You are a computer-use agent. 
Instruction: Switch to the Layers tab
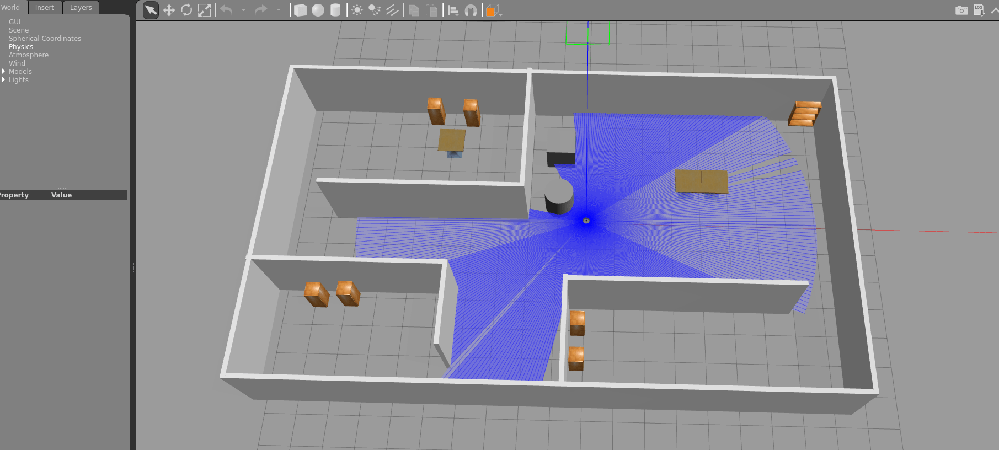pyautogui.click(x=81, y=8)
